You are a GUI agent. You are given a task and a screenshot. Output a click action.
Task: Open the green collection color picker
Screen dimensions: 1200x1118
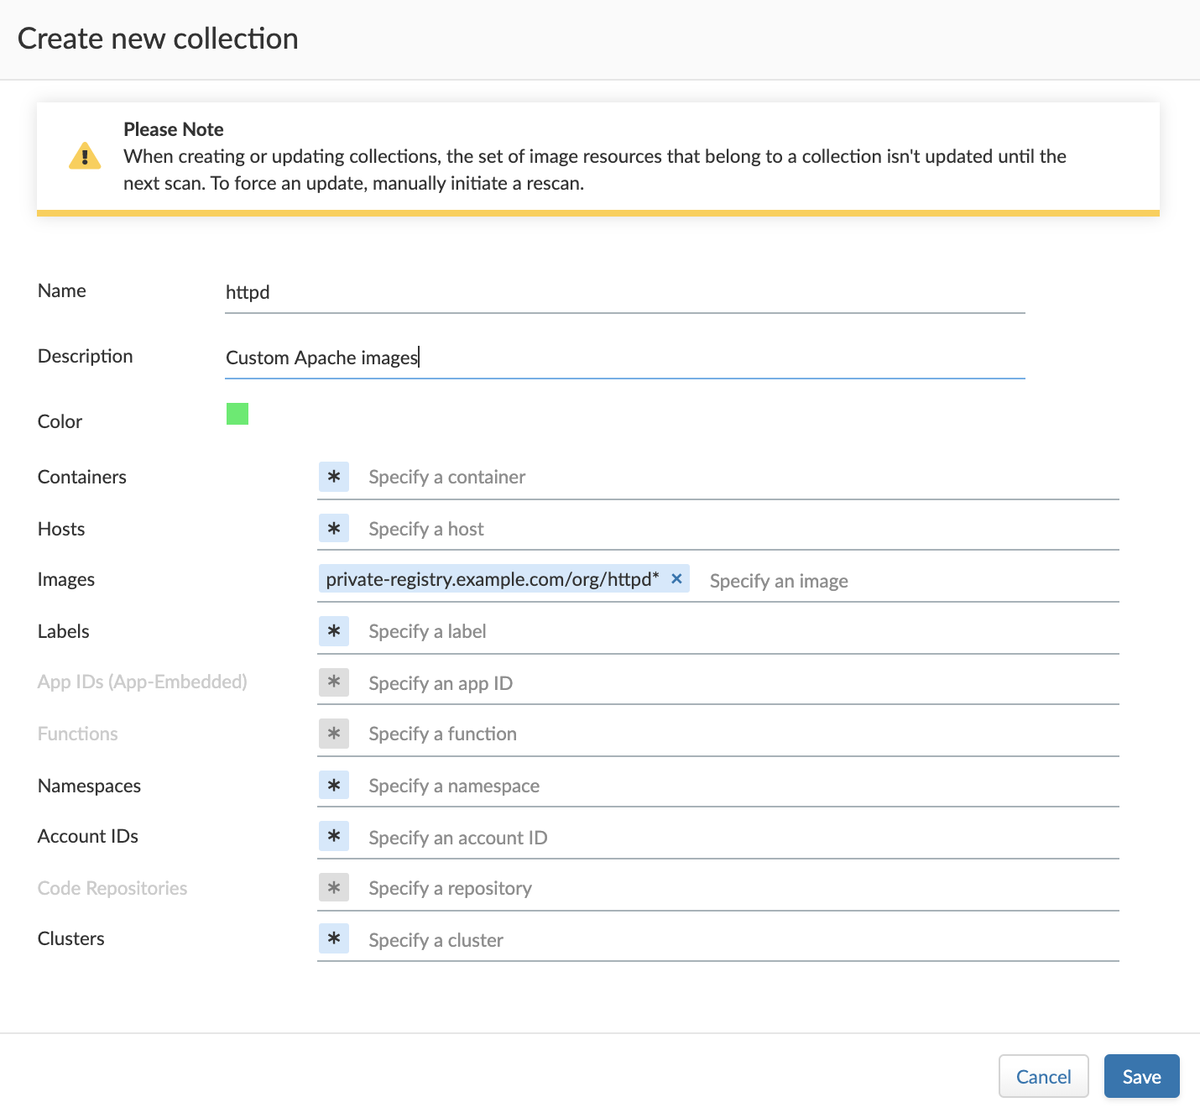click(x=237, y=414)
